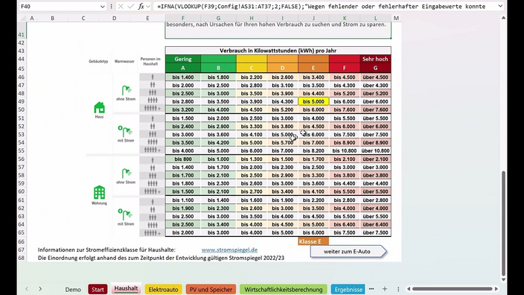Screen dimensions: 524x295
Task: Select row header 49
Action: (22, 101)
